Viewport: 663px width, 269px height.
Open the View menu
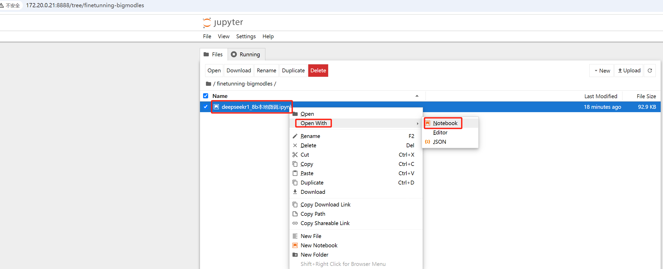[223, 36]
